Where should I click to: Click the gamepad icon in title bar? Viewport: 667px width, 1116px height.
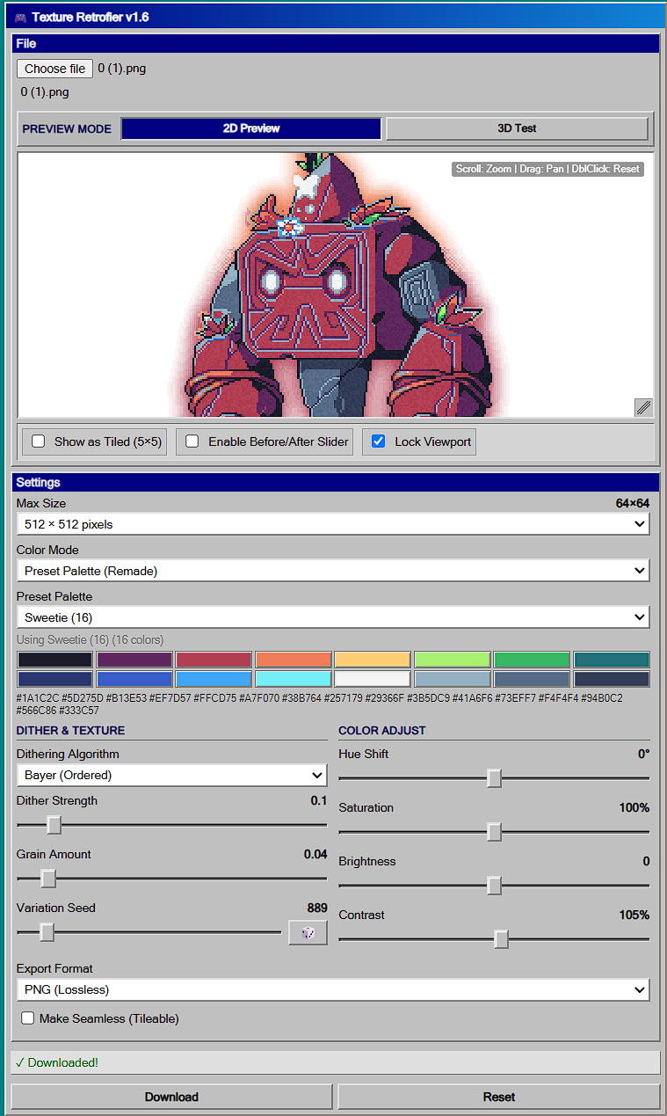(20, 17)
